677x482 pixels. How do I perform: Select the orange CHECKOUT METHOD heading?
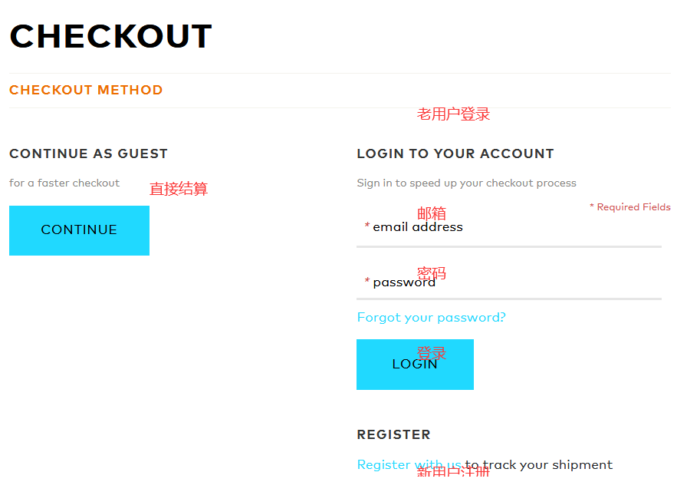click(x=86, y=91)
